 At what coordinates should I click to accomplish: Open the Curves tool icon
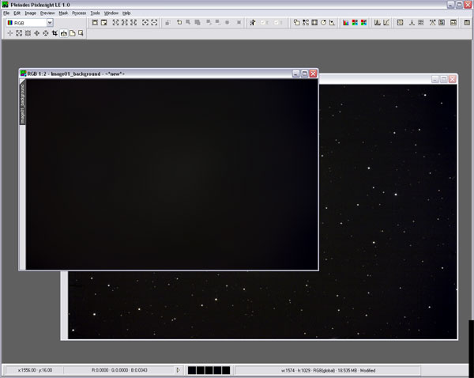[x=386, y=23]
